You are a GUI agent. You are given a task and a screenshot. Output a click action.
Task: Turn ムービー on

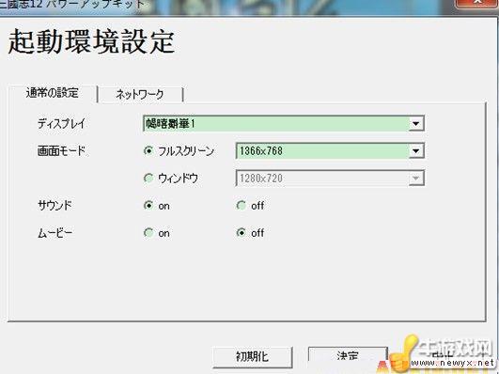coord(148,233)
